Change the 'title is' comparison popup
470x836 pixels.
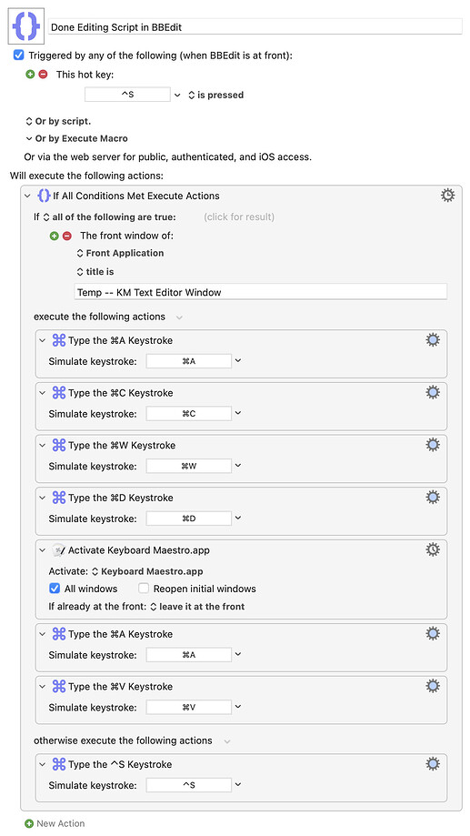tap(95, 272)
